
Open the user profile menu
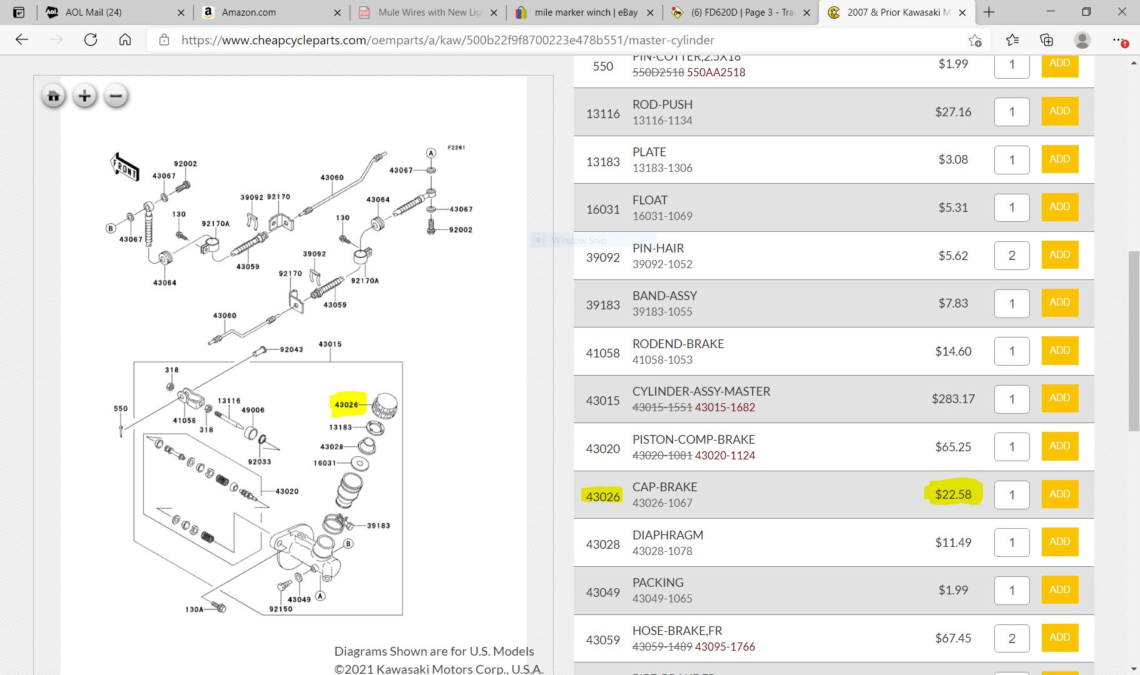coord(1082,40)
